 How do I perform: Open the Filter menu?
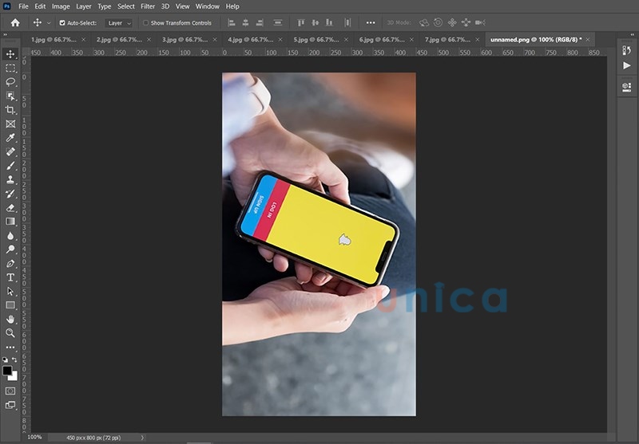(148, 6)
